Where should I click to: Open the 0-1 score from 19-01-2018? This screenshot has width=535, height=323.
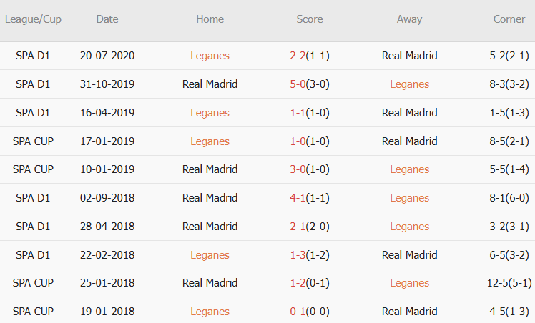coord(298,312)
